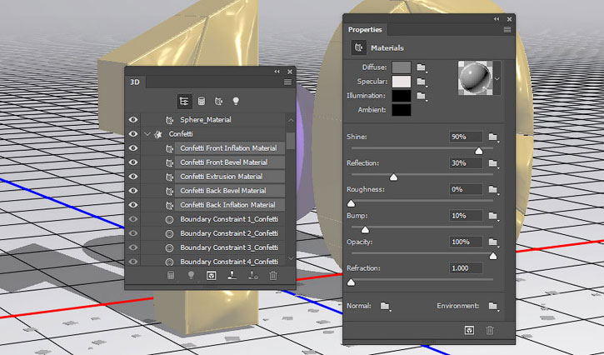Click the Shine value field showing 90%
The width and height of the screenshot is (604, 355).
[x=466, y=137]
